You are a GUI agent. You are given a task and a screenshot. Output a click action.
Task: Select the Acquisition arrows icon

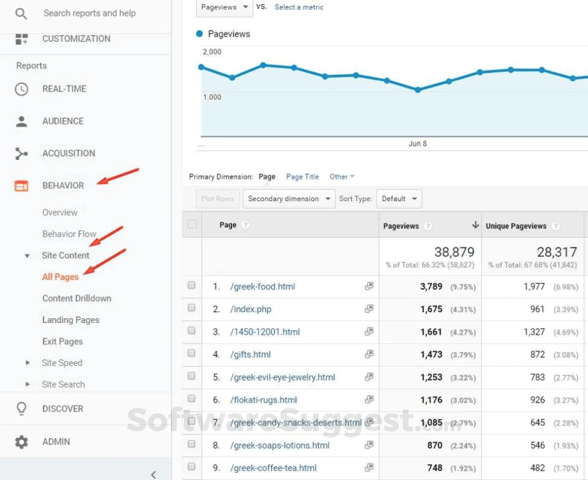(21, 153)
